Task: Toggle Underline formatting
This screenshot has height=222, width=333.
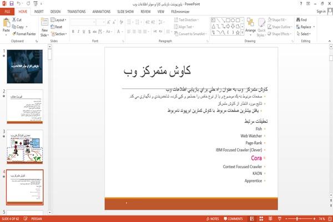Action: coord(84,32)
